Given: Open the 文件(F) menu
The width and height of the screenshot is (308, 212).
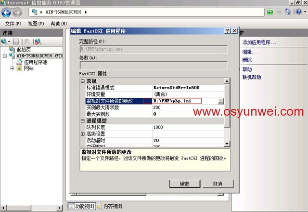Looking at the screenshot, I should [13, 24].
